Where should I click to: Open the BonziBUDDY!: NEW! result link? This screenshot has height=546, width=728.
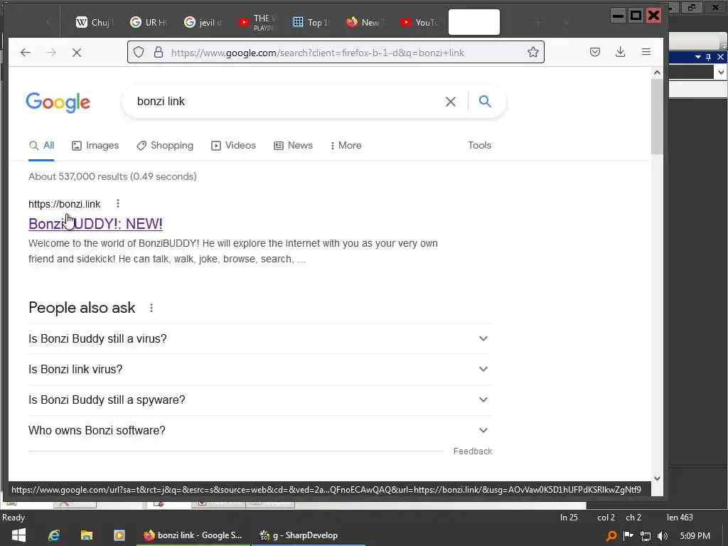tap(96, 224)
